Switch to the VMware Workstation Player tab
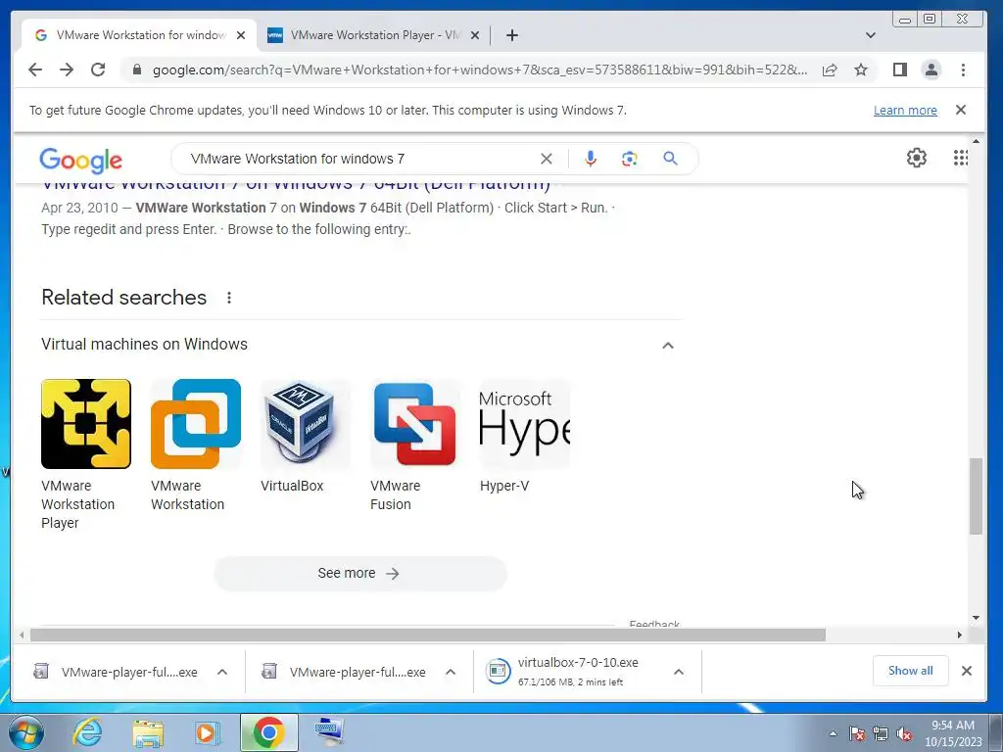The image size is (1003, 752). pyautogui.click(x=374, y=35)
